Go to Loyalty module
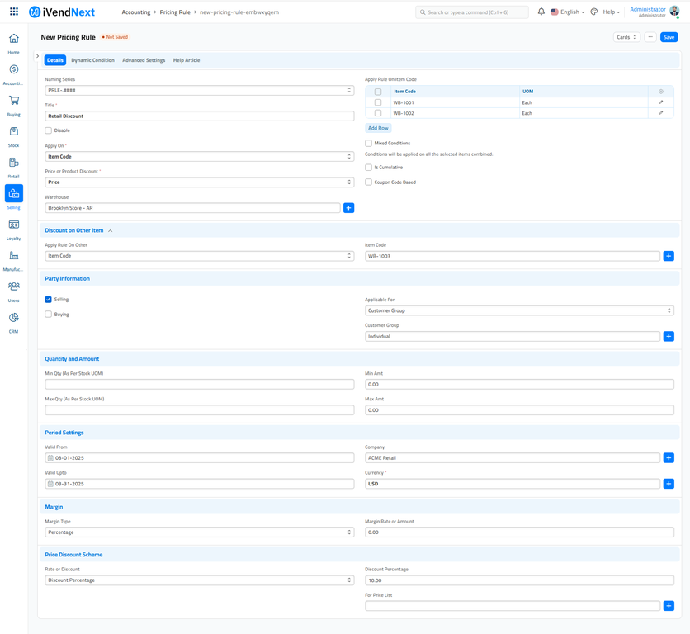The image size is (690, 634). [x=14, y=225]
